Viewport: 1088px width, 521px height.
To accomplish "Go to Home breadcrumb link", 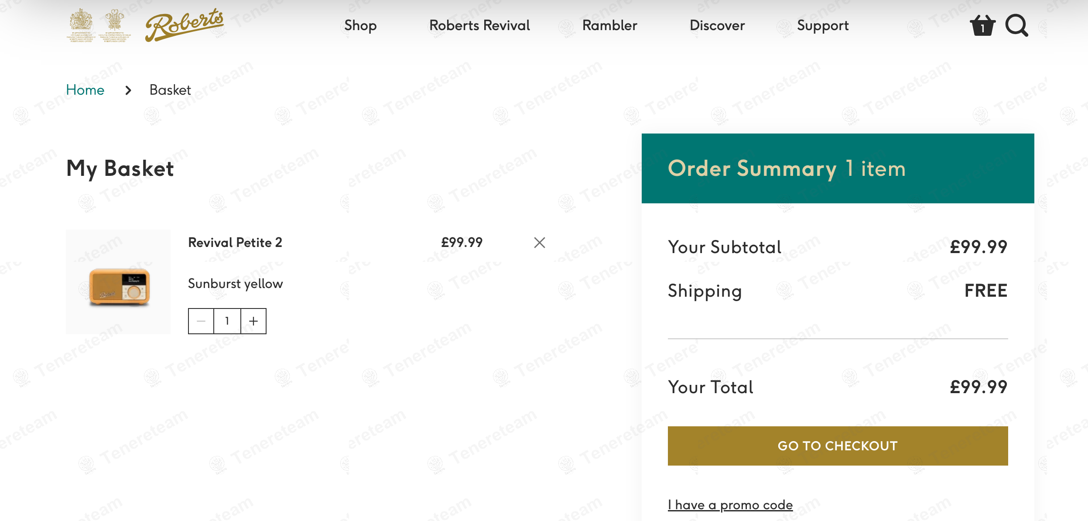I will click(x=85, y=90).
